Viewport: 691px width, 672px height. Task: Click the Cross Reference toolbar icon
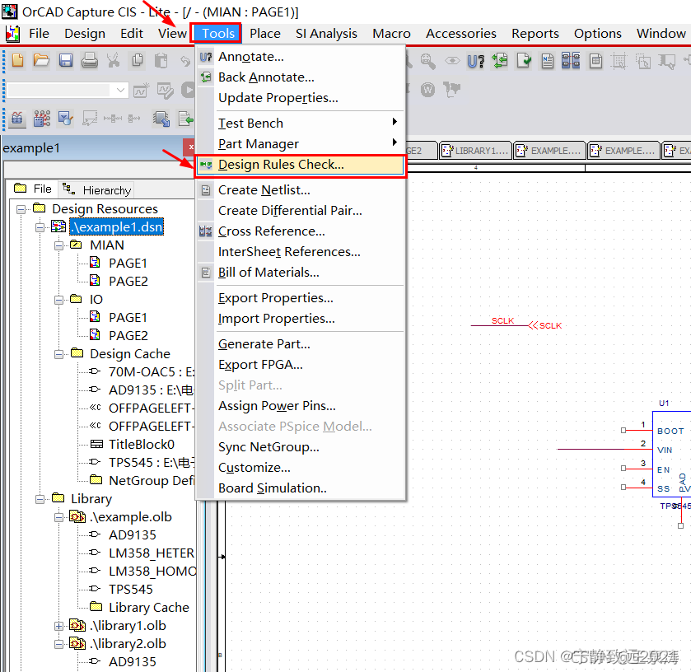click(x=571, y=60)
